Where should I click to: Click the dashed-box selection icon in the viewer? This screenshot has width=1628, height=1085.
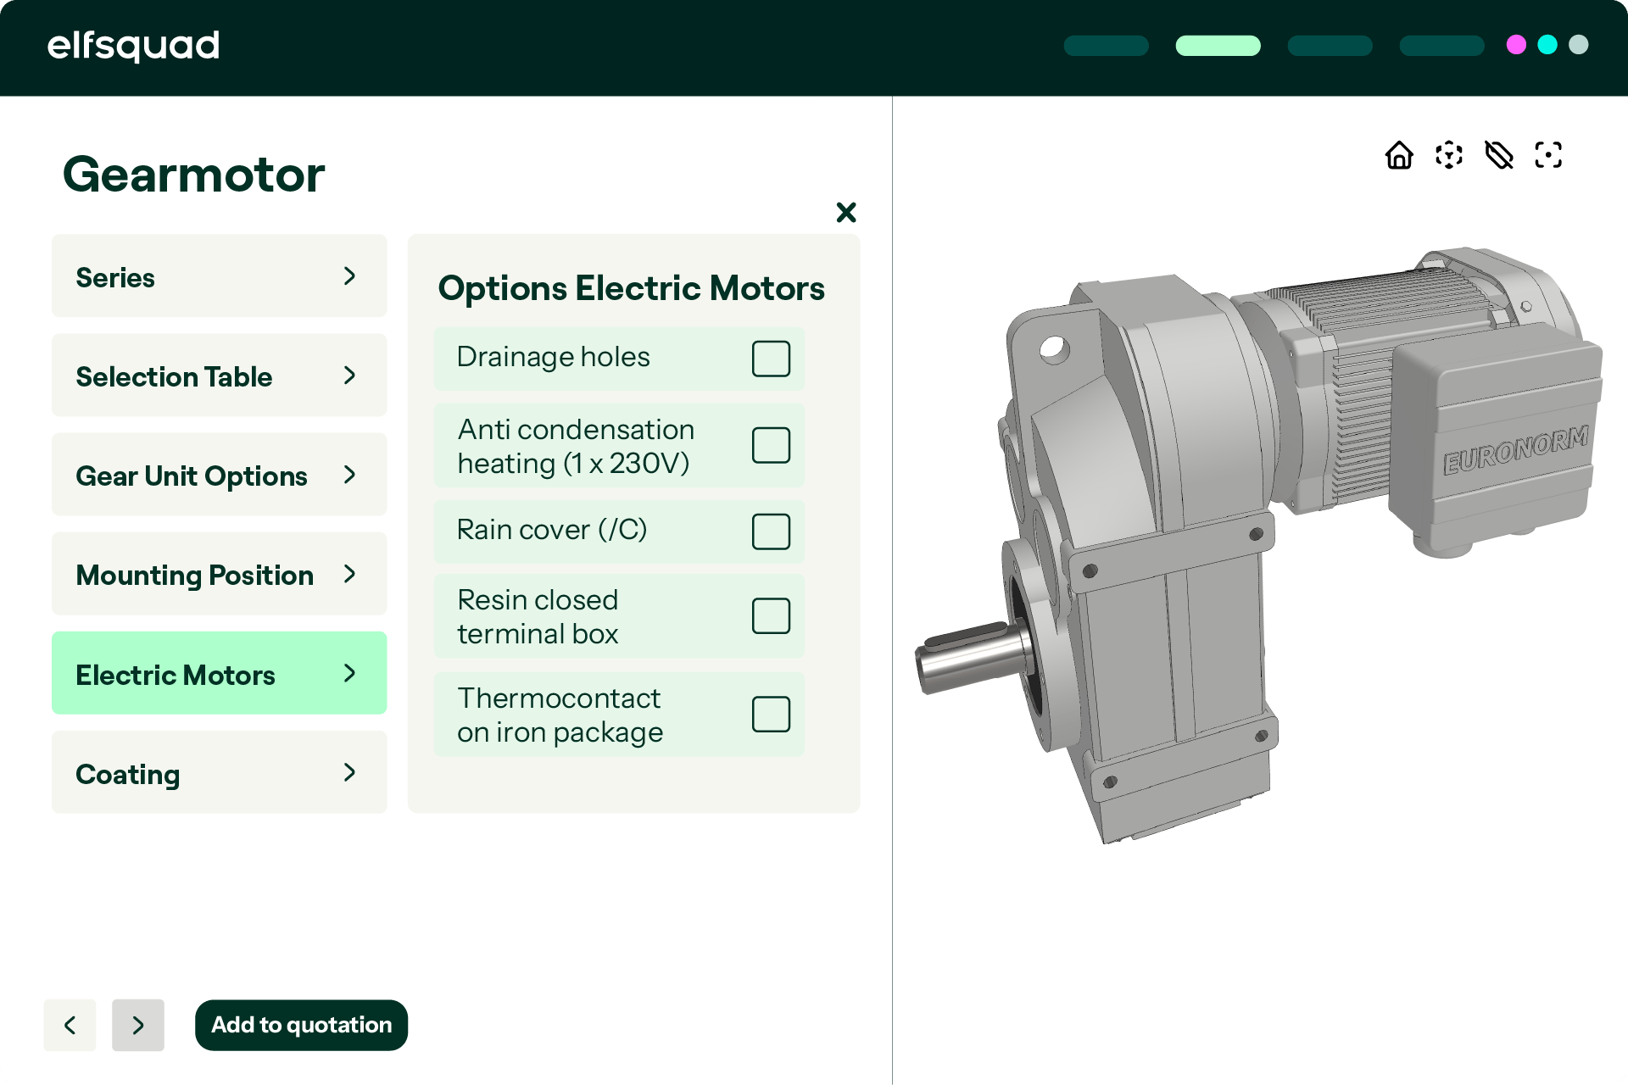1449,155
